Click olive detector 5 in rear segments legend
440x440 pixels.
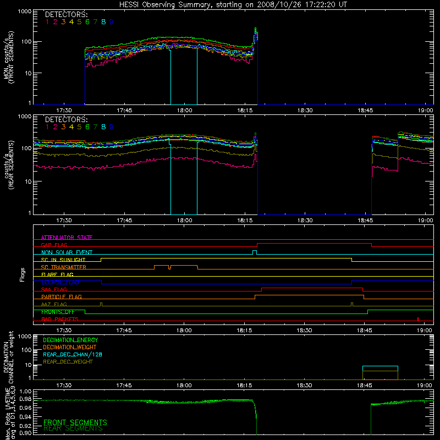(79, 127)
